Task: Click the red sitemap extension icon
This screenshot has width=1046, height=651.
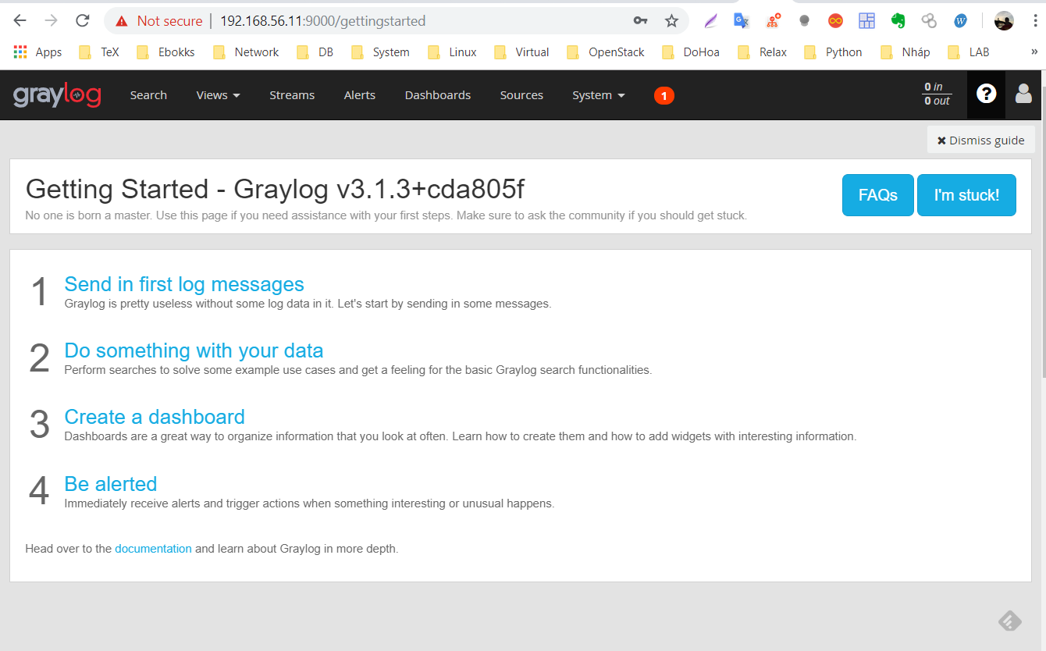Action: (773, 21)
